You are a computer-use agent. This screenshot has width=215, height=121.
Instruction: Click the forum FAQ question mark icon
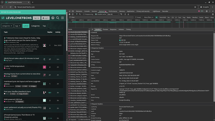(x=53, y=18)
